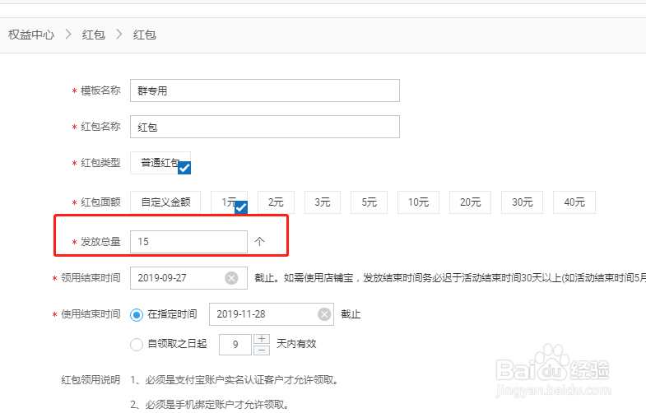646x413 pixels.
Task: Focus the 天内有效 days field showing 9
Action: click(235, 345)
